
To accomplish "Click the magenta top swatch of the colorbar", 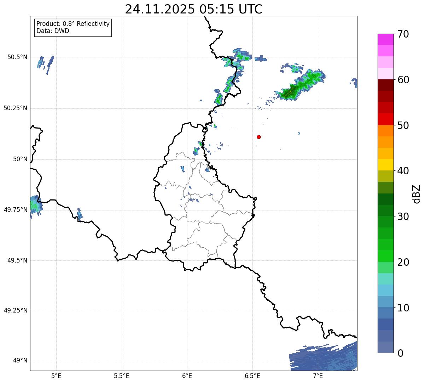I will click(385, 39).
